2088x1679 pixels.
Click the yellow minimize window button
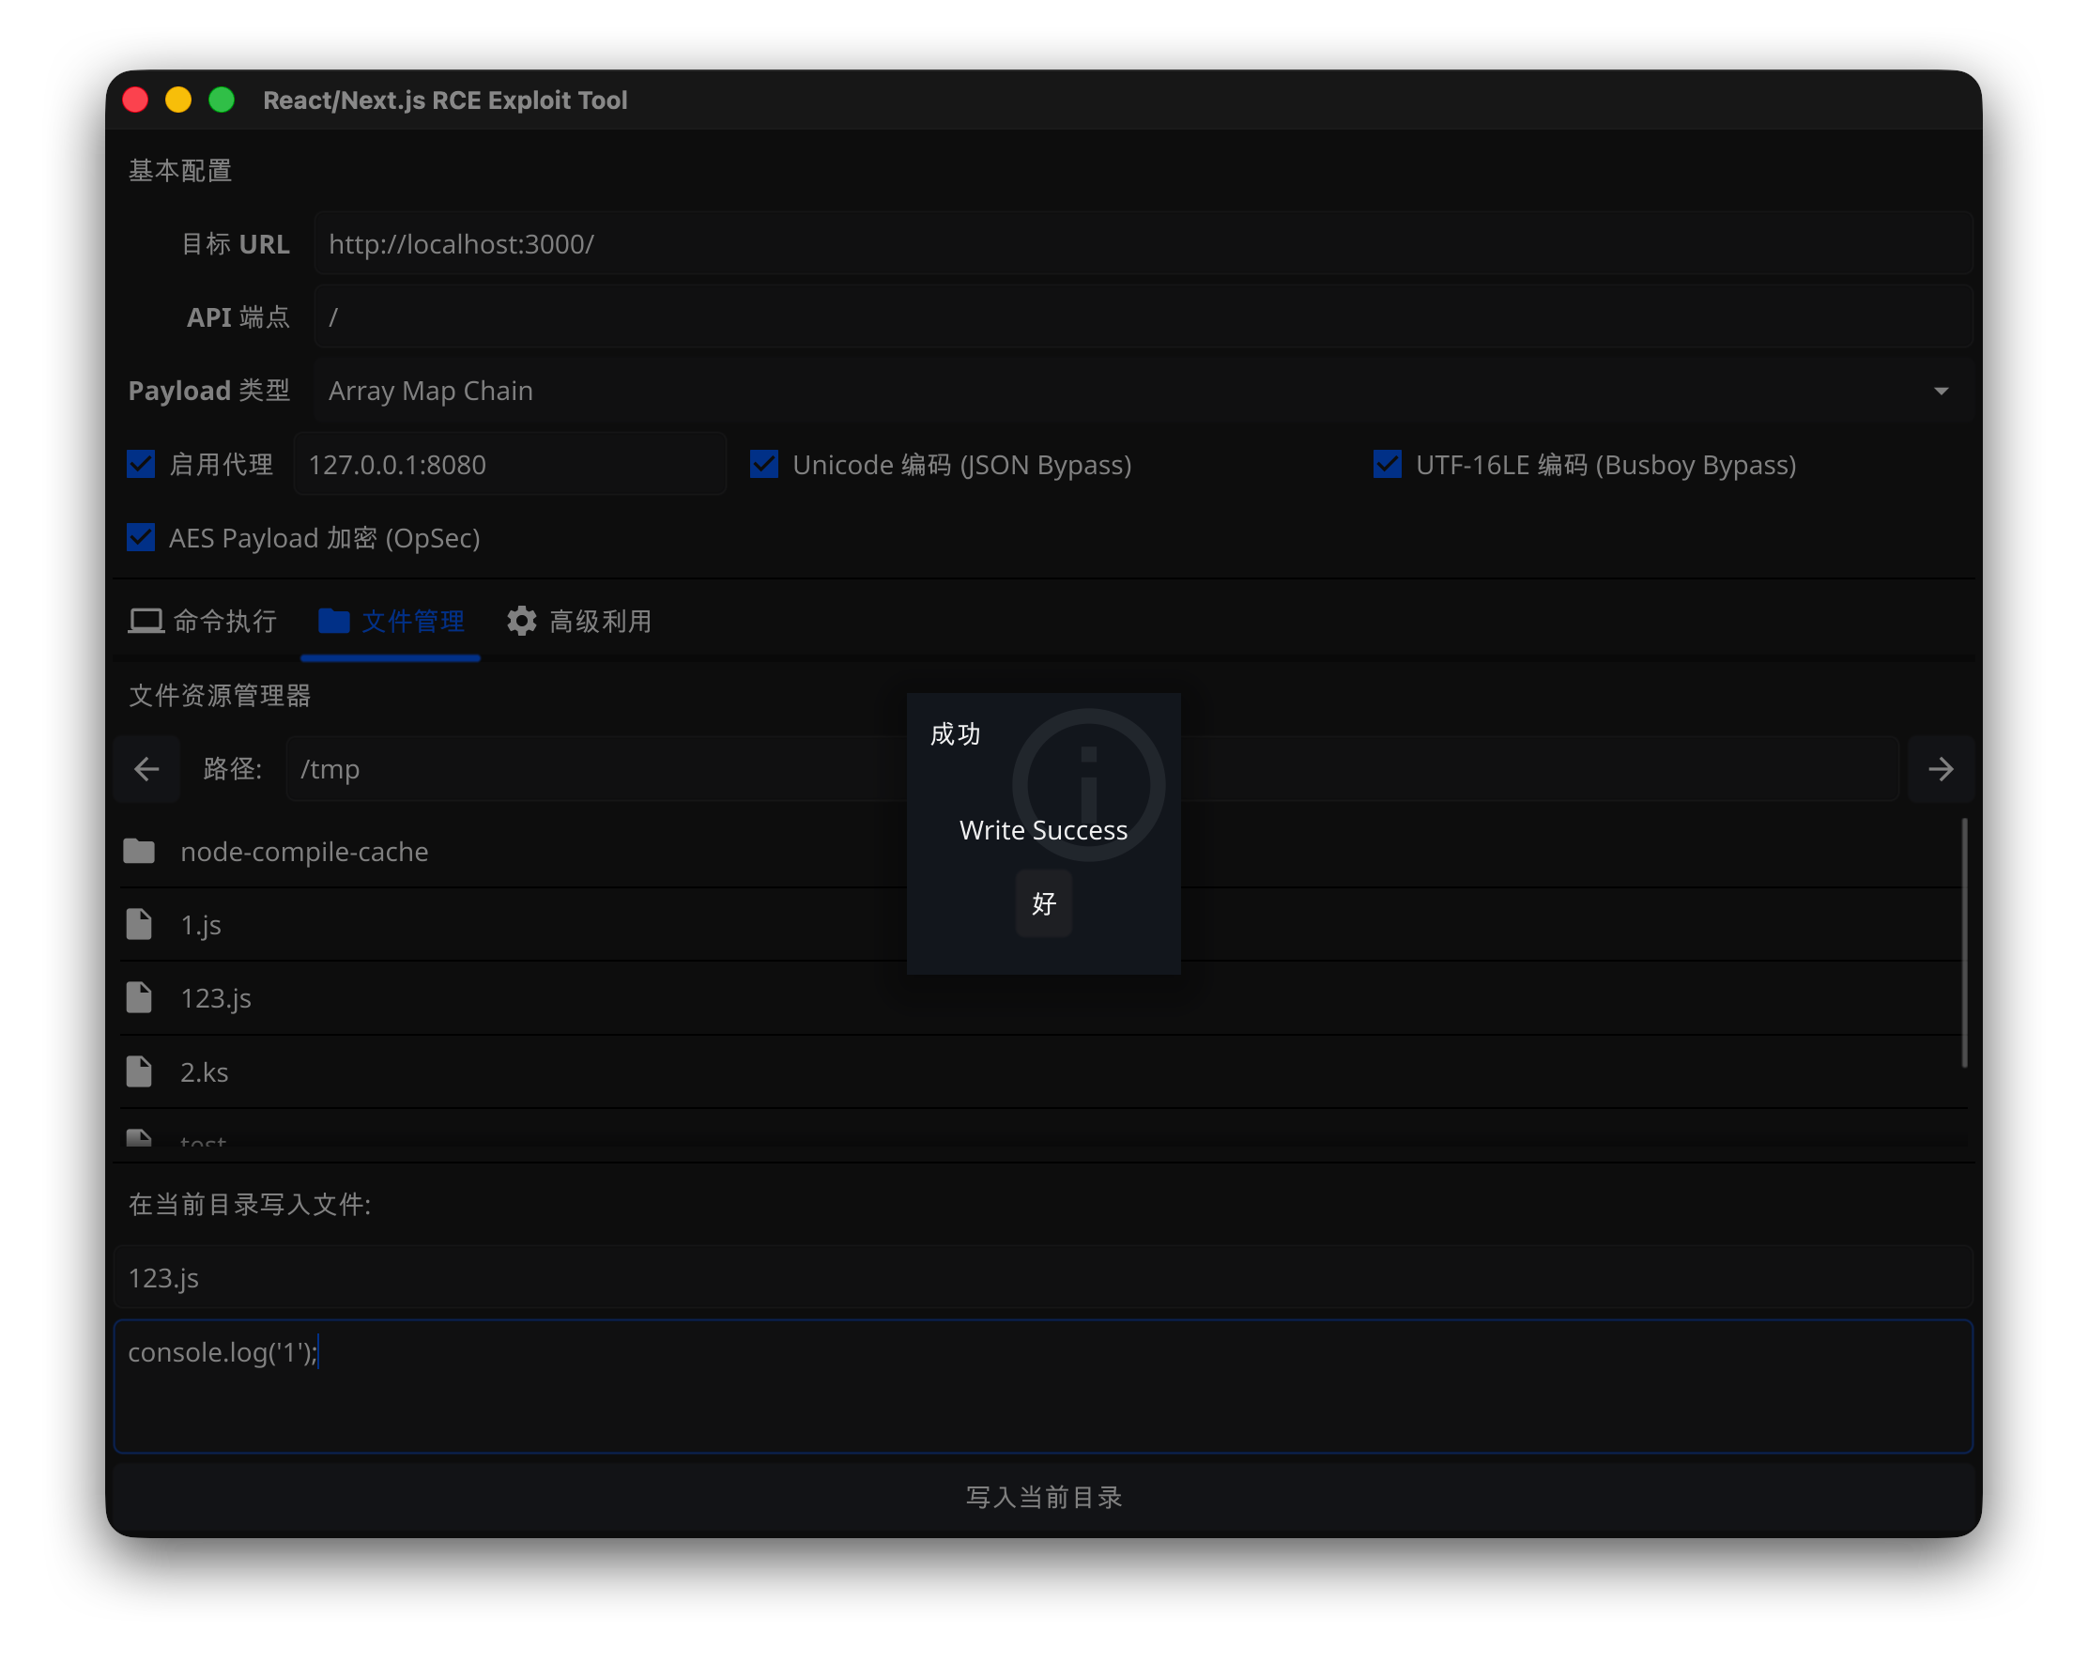tap(178, 100)
